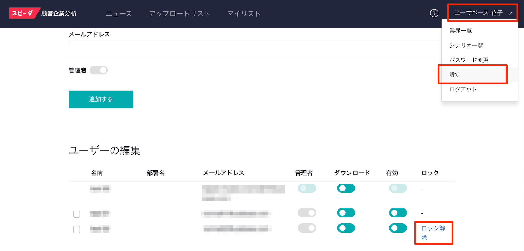Tick the checkbox of the ロック解除 user row

coord(76,229)
